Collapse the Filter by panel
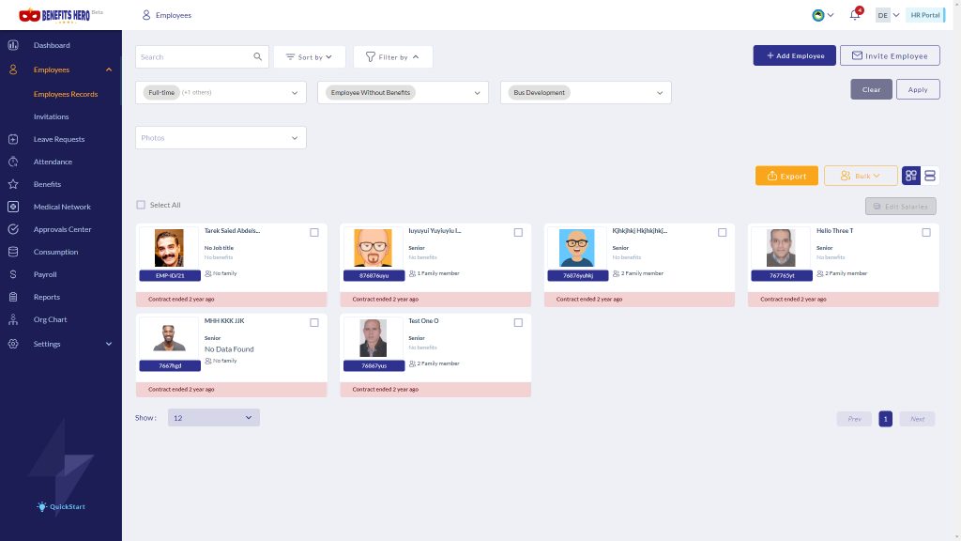 coord(393,57)
